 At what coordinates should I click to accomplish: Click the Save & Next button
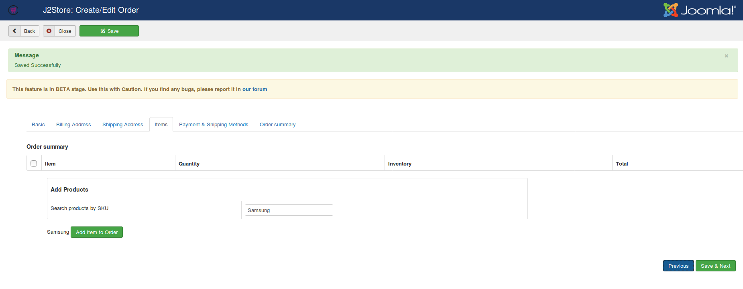[x=715, y=266]
